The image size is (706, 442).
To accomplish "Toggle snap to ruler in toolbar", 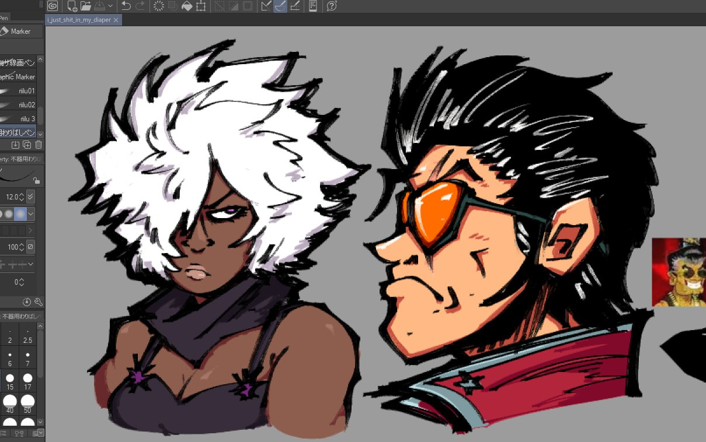I will 266,6.
